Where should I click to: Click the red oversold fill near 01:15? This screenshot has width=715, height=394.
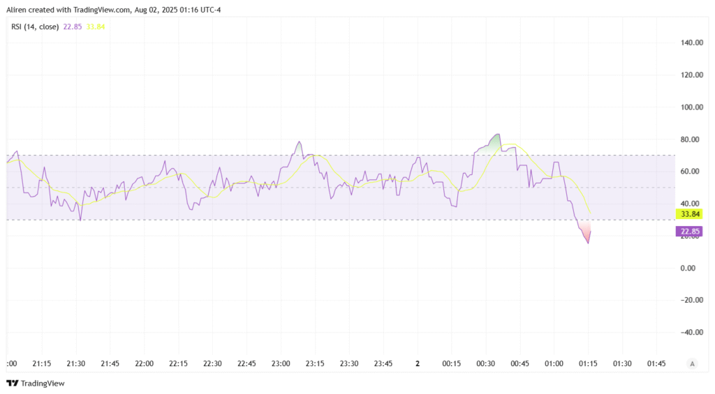click(586, 230)
